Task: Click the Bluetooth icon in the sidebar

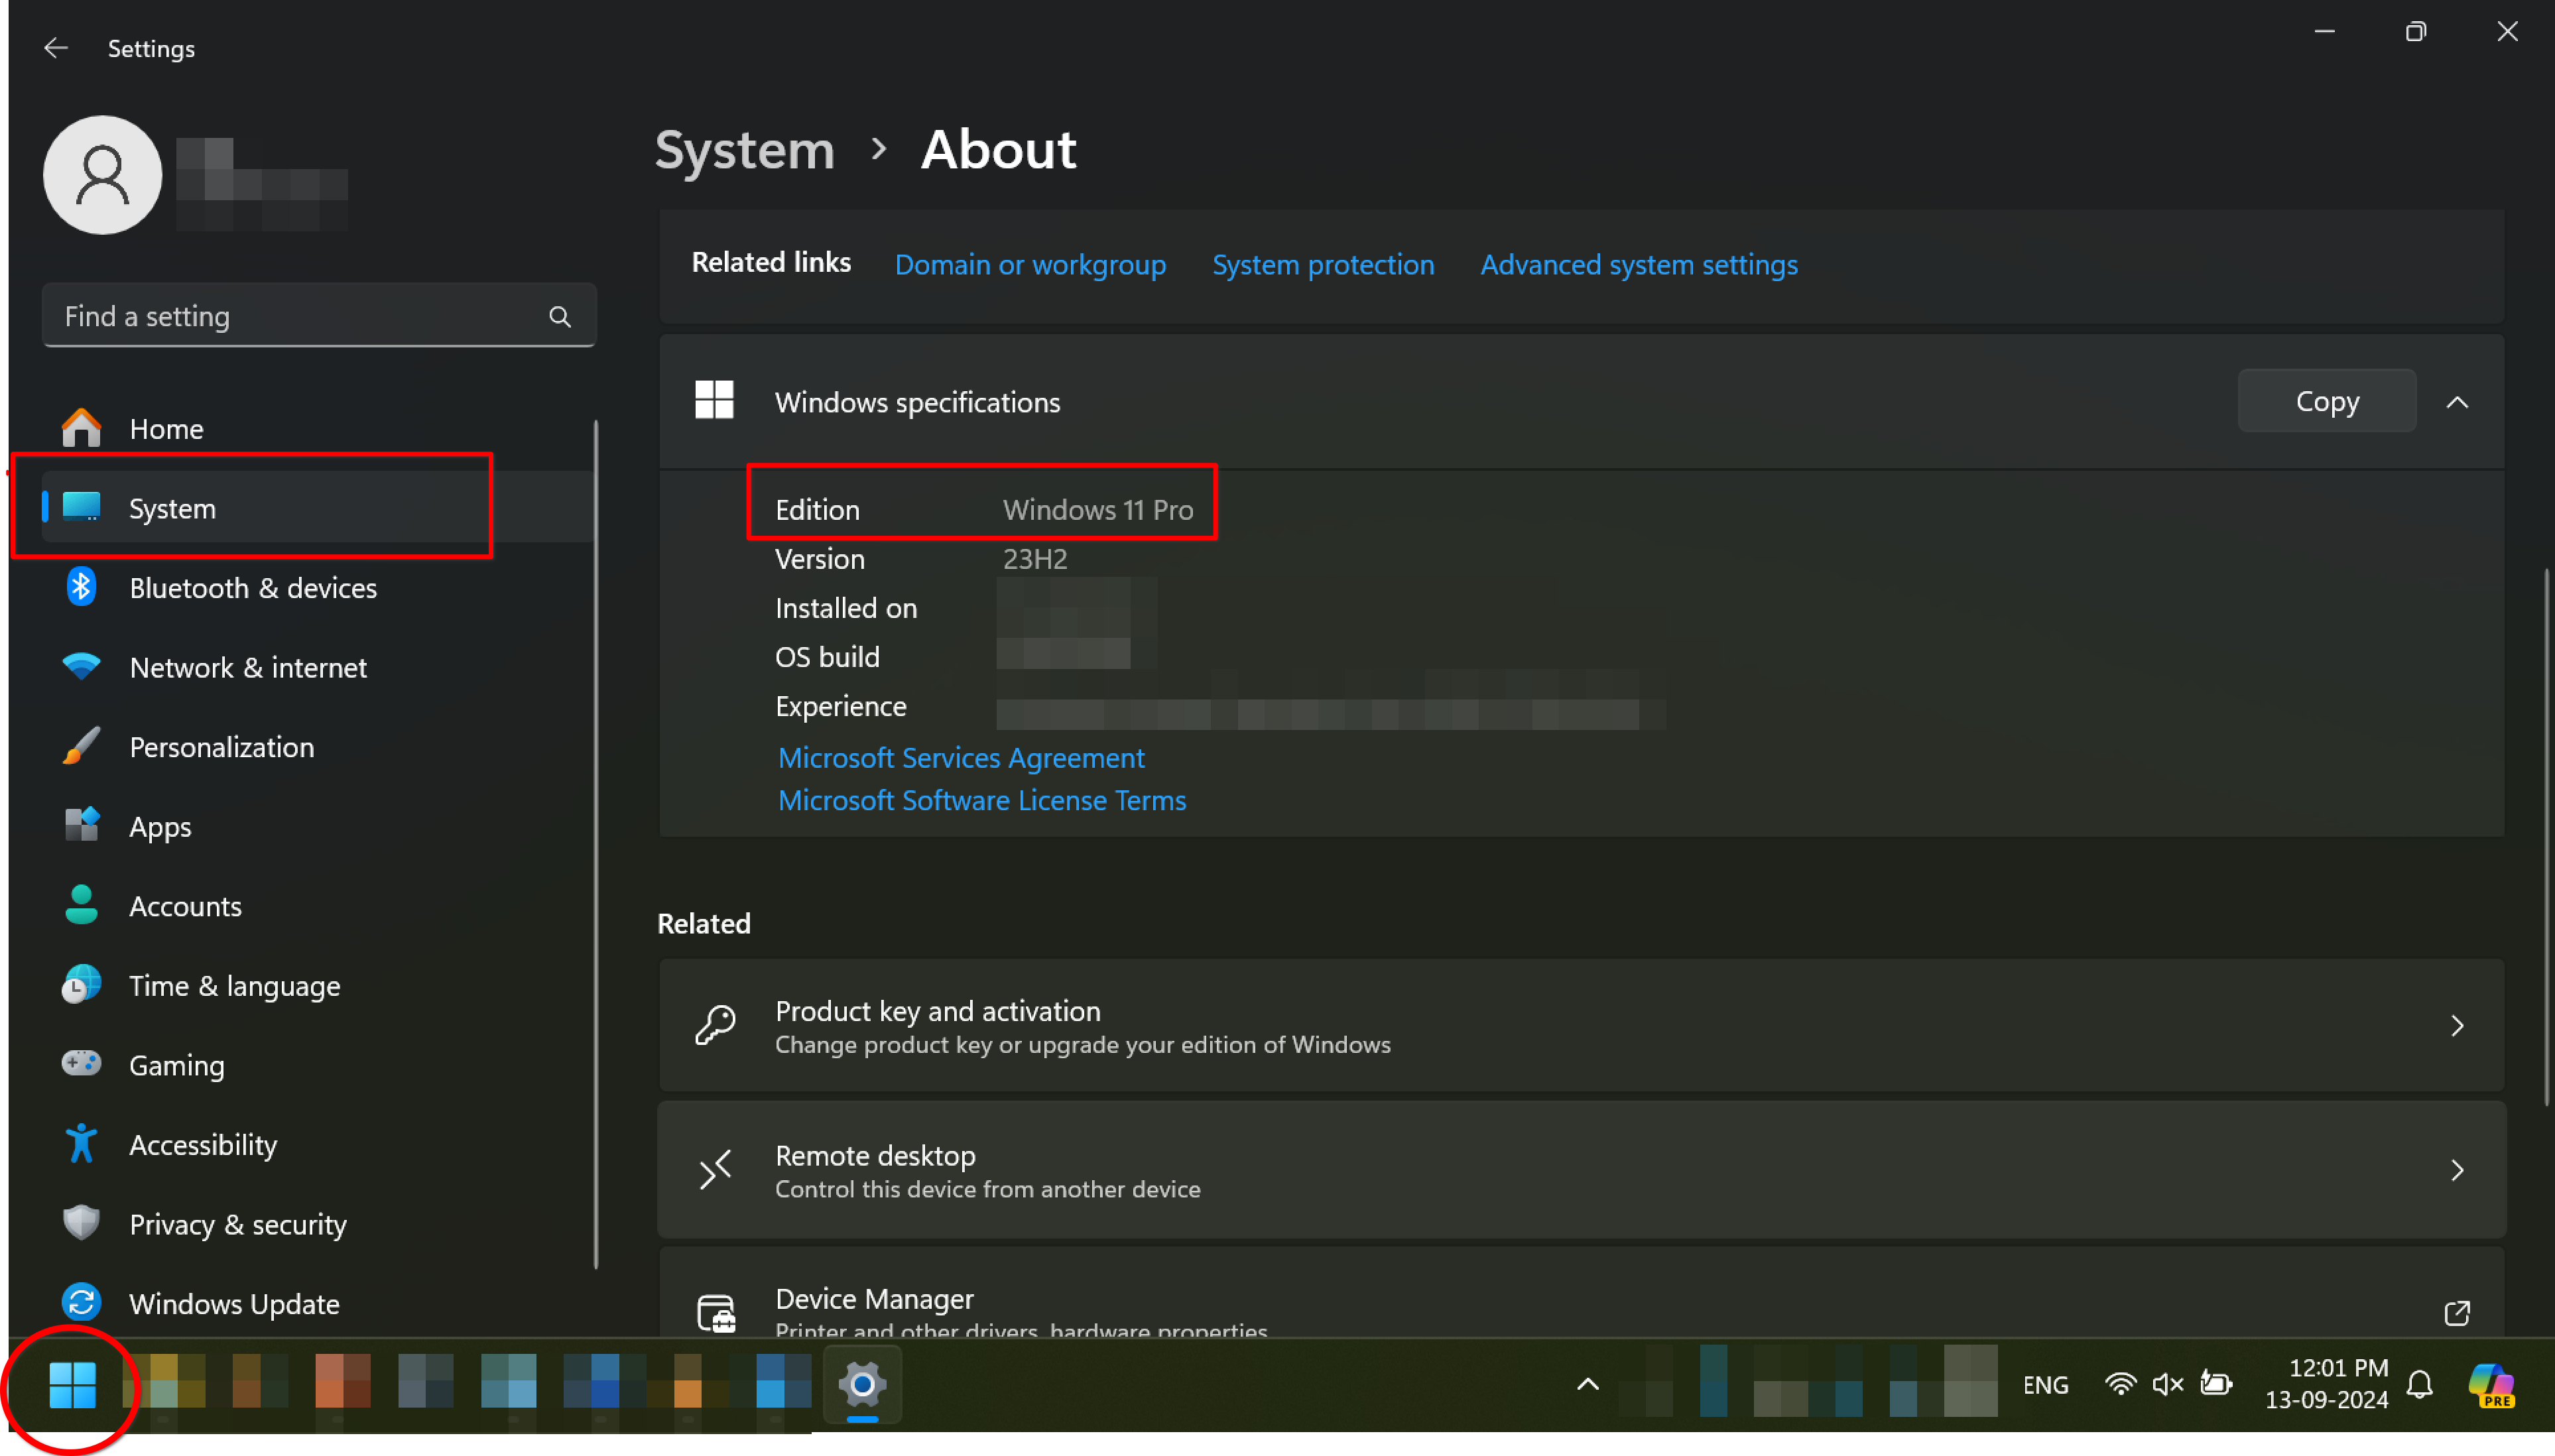Action: 81,587
